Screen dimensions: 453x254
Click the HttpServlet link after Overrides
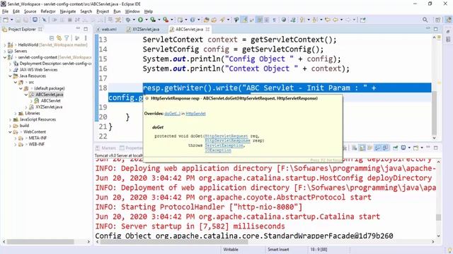(195, 114)
